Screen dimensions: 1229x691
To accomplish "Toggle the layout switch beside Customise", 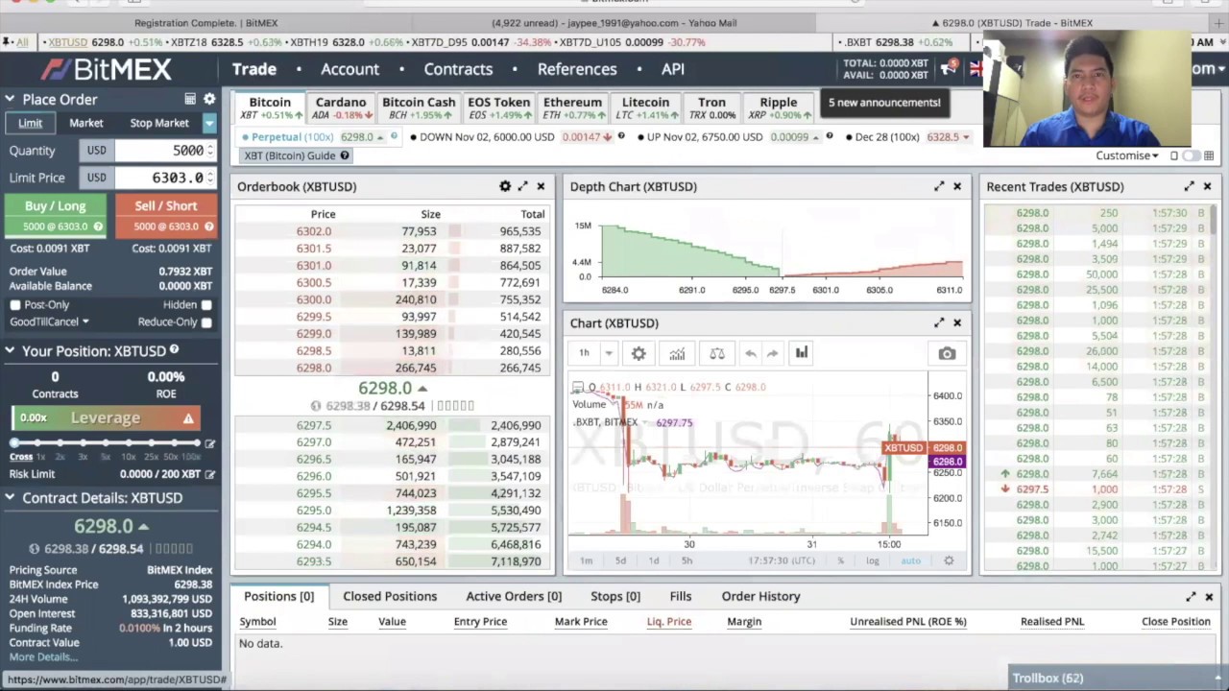I will (1192, 155).
